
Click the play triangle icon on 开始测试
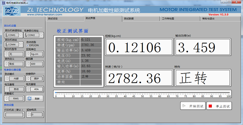184,106
